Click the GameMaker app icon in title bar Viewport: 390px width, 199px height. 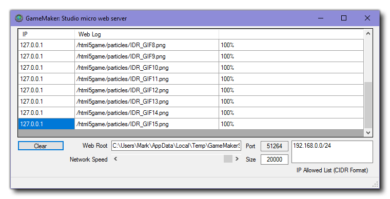click(19, 18)
